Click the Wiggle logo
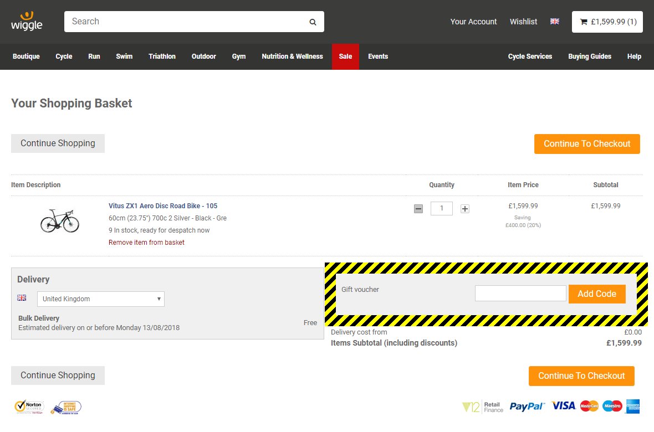Image resolution: width=654 pixels, height=432 pixels. [27, 21]
